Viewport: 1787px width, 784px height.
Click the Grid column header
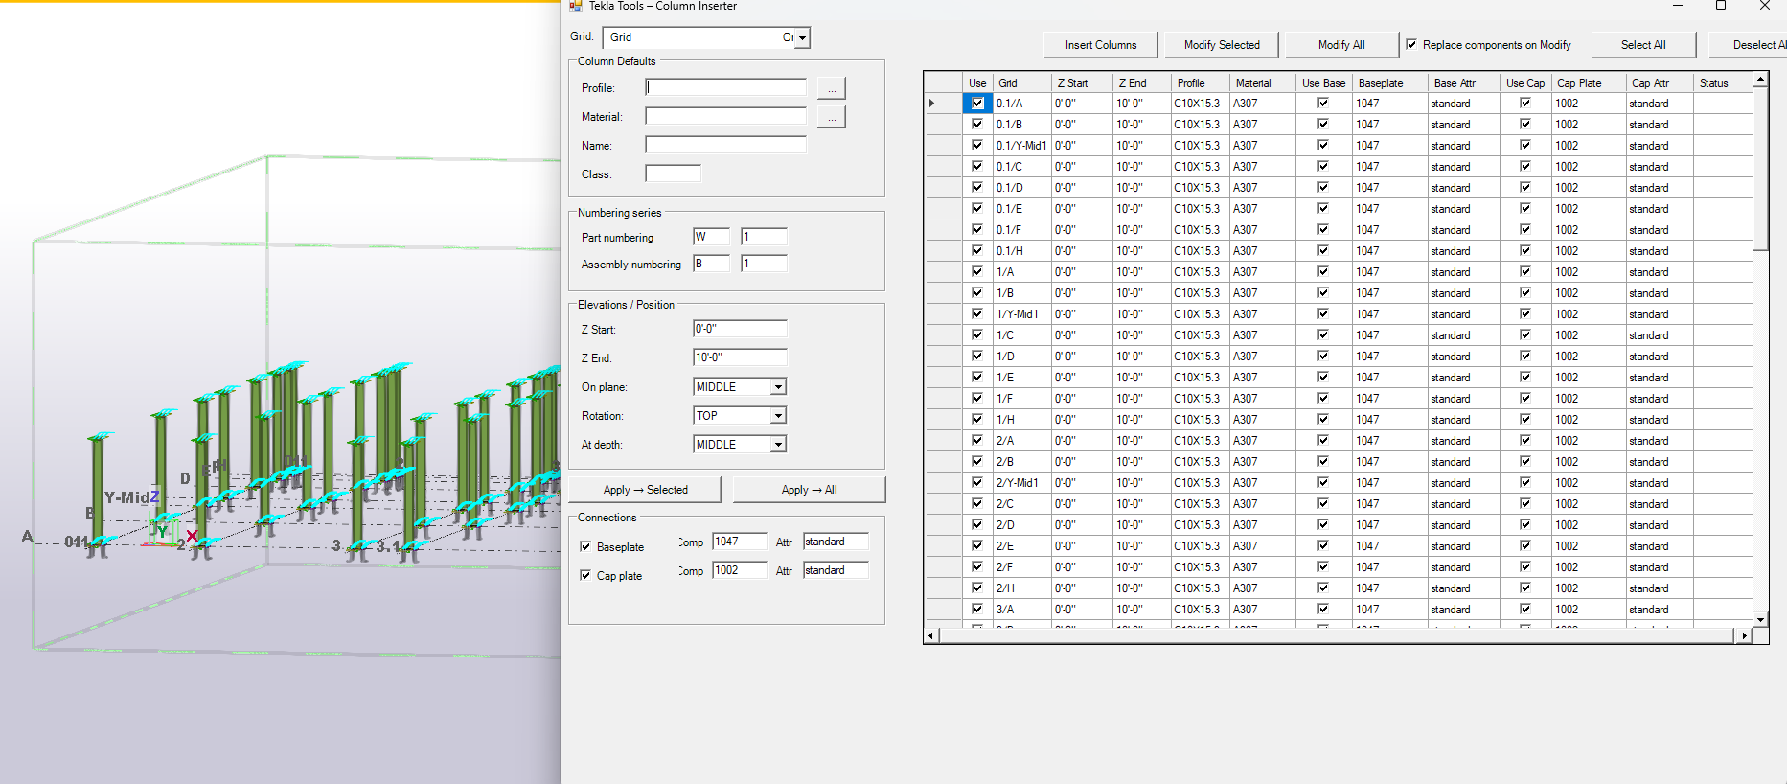click(1021, 83)
